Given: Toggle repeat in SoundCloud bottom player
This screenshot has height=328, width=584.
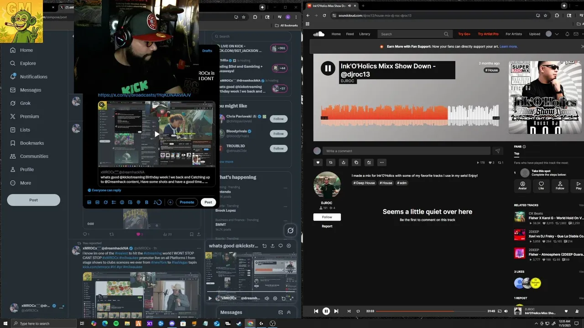Looking at the screenshot, I should click(358, 311).
